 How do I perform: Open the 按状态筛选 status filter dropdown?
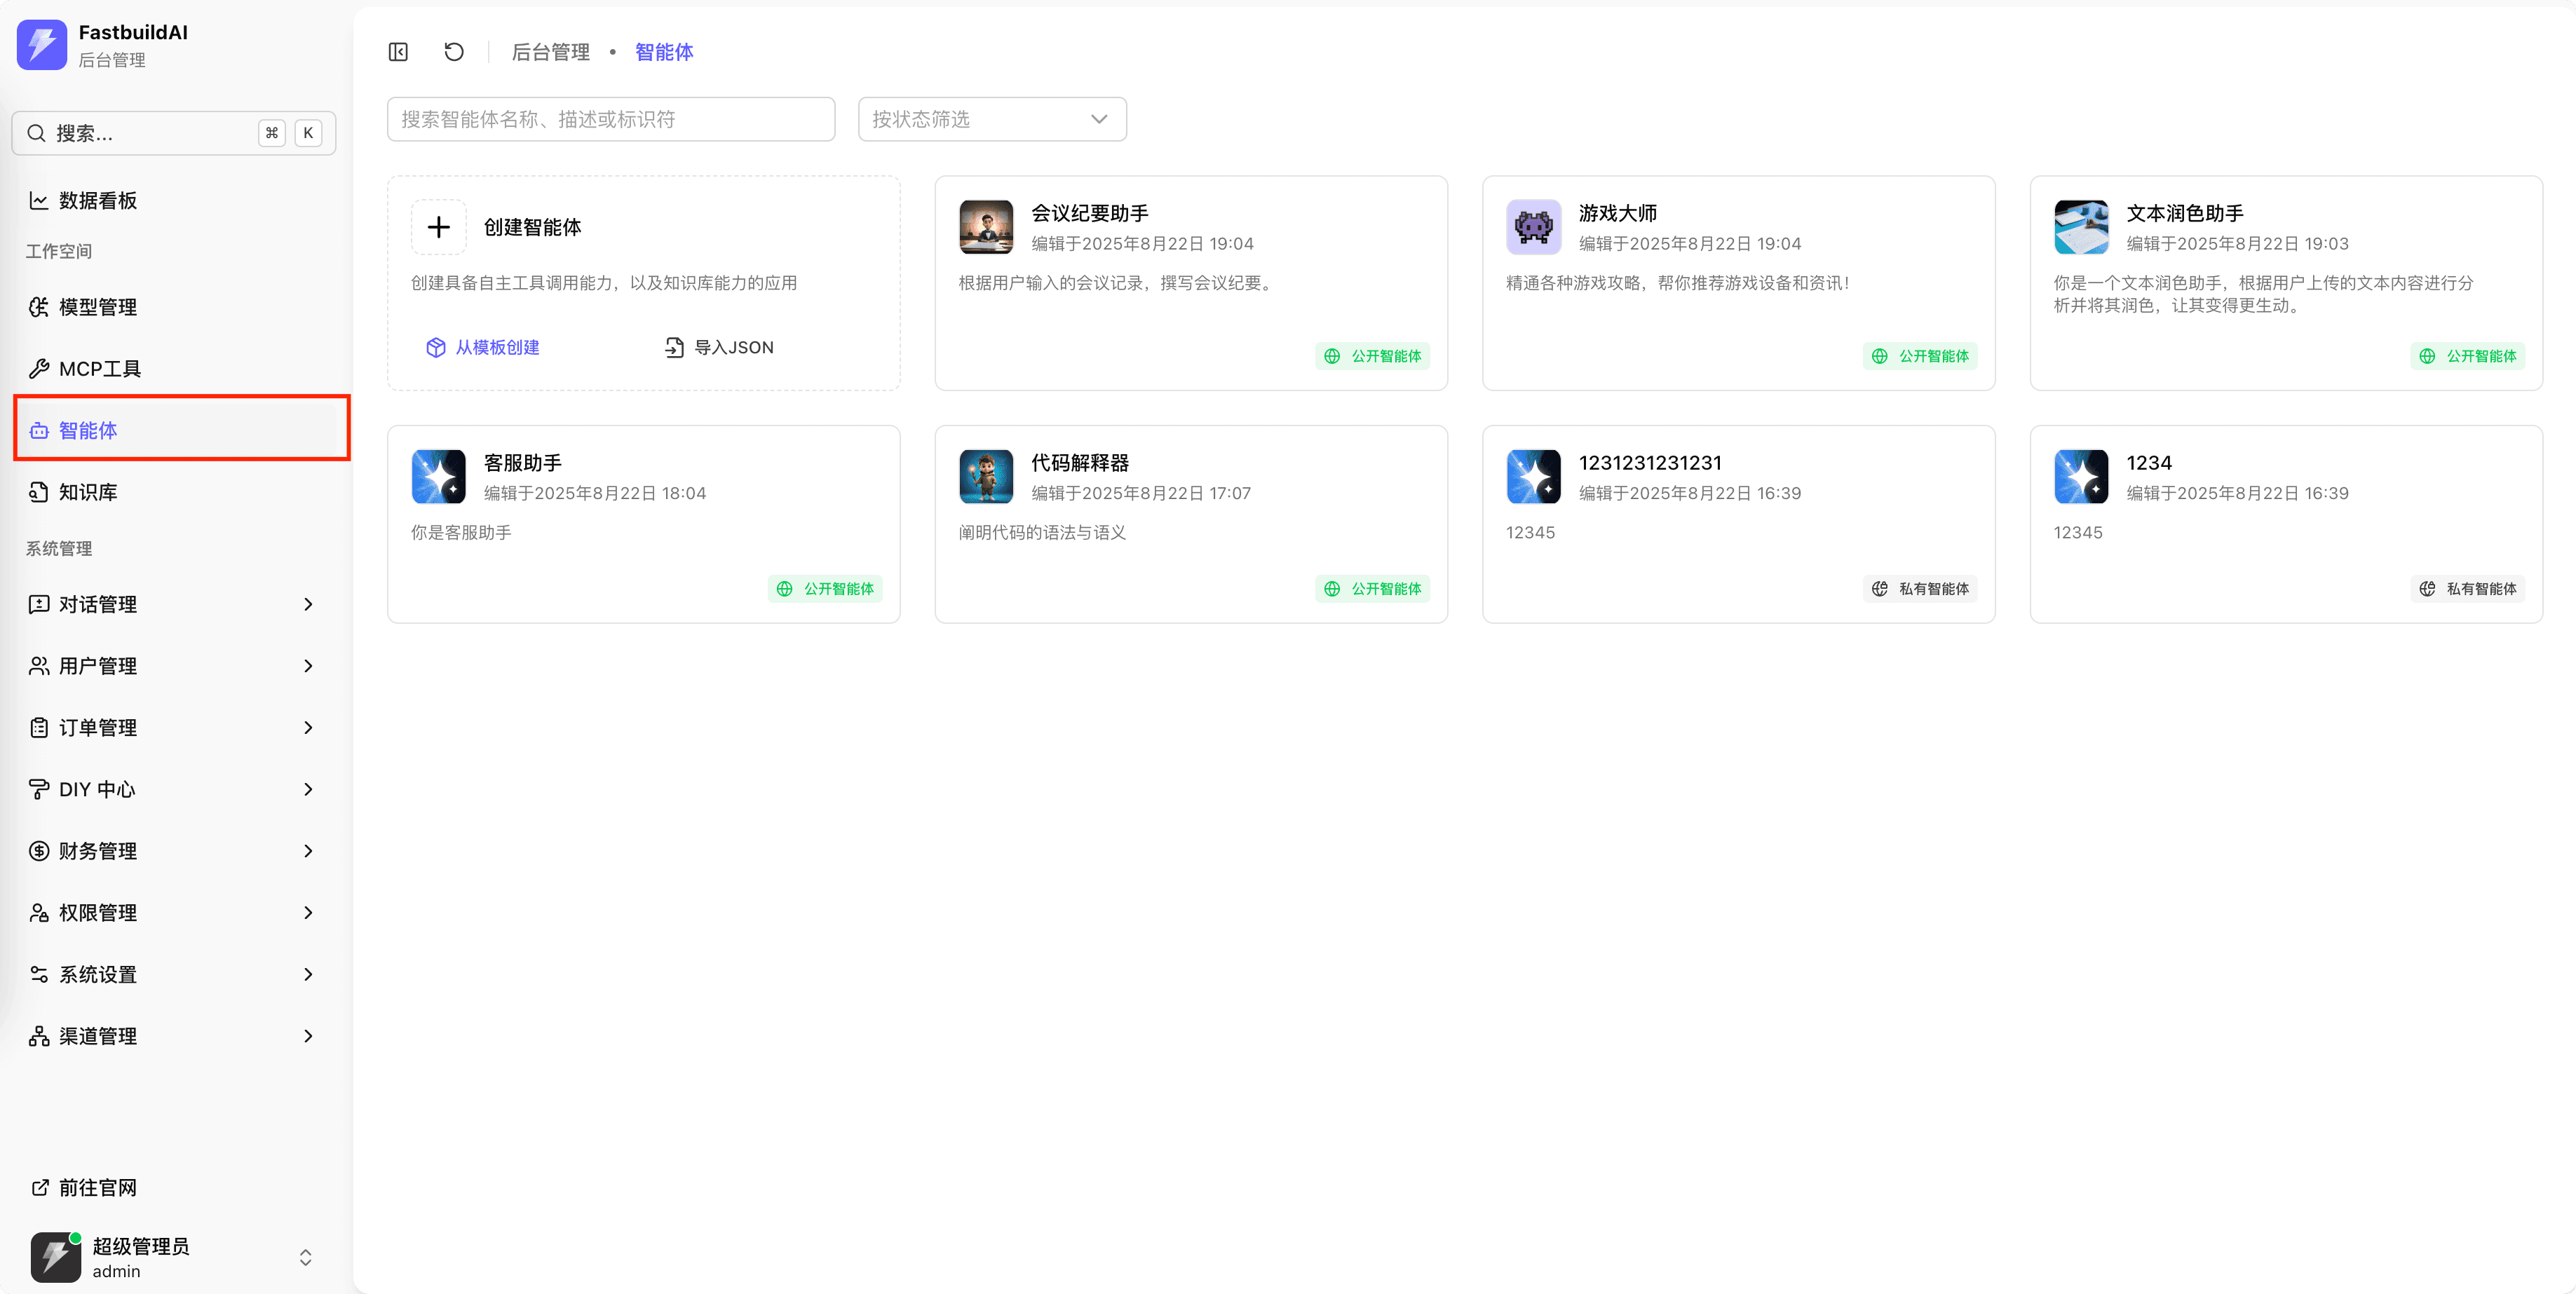coord(991,119)
